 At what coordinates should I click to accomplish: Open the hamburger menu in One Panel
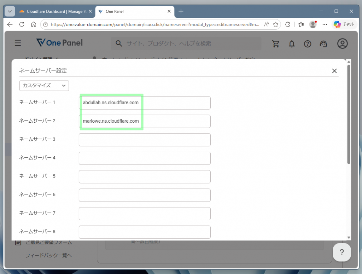pyautogui.click(x=18, y=43)
